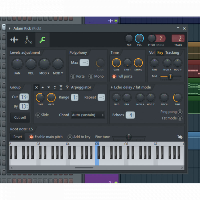Enable Fat mode
Screen dimensions: 200x200
pyautogui.click(x=180, y=118)
